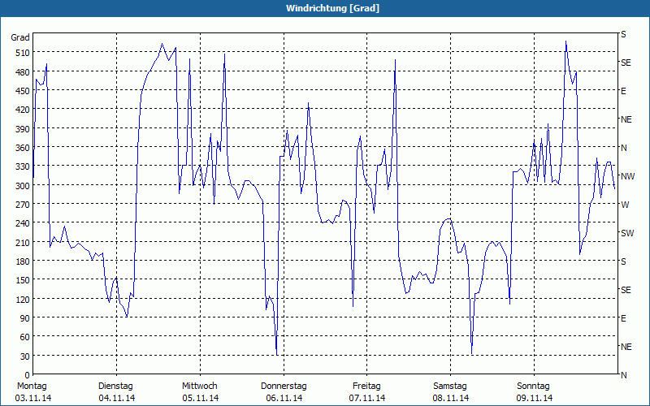Image resolution: width=650 pixels, height=406 pixels.
Task: Click the 480 value on the Grad axis
Action: pyautogui.click(x=23, y=72)
